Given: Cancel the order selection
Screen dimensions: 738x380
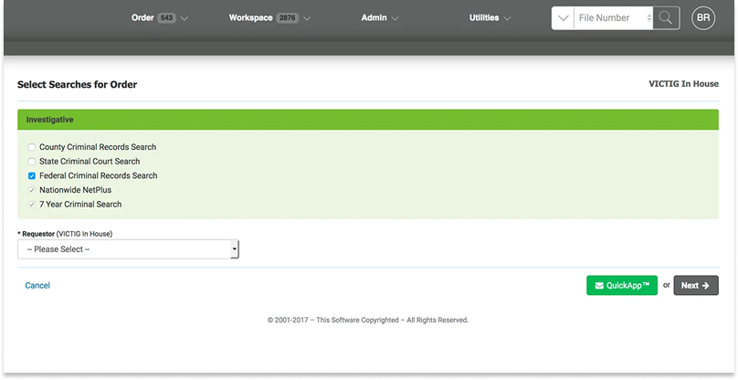Looking at the screenshot, I should (x=37, y=285).
